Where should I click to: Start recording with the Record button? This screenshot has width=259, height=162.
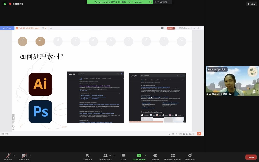(155, 157)
